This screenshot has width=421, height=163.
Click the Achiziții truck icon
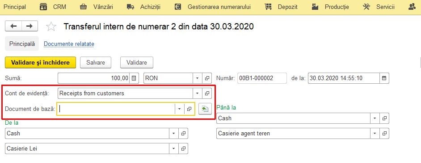coord(131,7)
